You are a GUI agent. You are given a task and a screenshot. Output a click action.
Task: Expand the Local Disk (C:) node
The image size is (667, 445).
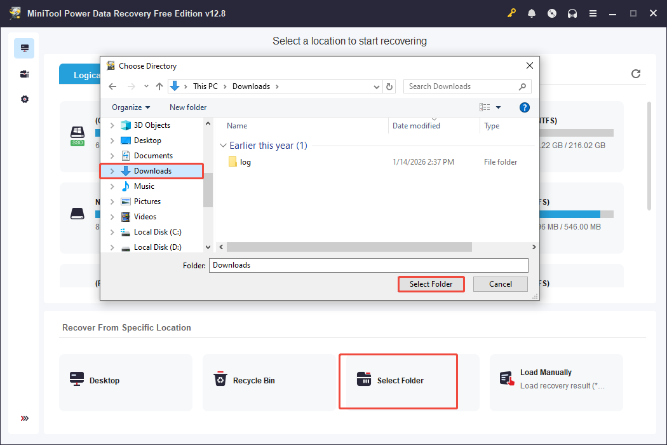(x=112, y=232)
